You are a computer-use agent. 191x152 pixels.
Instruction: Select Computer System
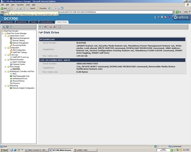click(x=19, y=64)
